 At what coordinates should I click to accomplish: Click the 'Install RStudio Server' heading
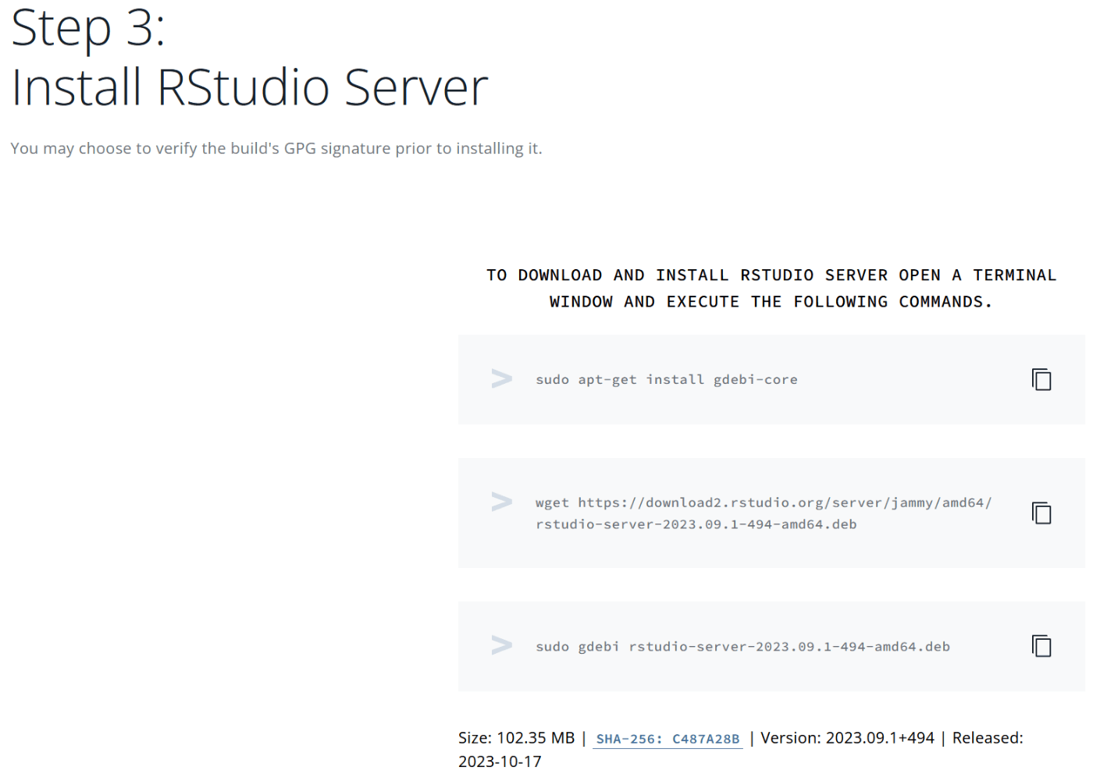[249, 87]
